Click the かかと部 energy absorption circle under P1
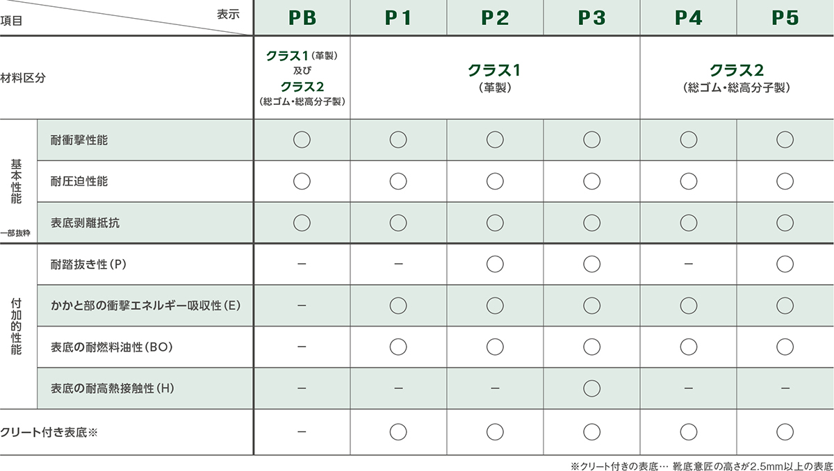 [398, 305]
